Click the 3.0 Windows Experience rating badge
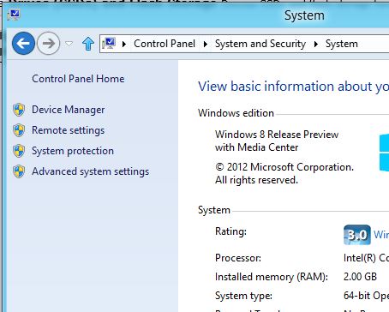The width and height of the screenshot is (389, 312). [x=357, y=235]
